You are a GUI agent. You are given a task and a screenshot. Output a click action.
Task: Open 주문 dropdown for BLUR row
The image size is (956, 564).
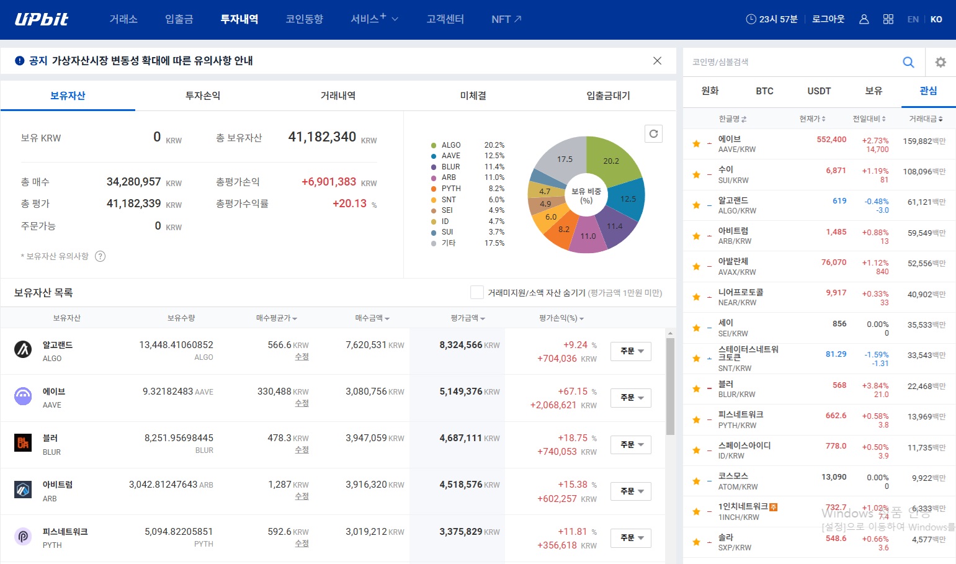point(631,445)
